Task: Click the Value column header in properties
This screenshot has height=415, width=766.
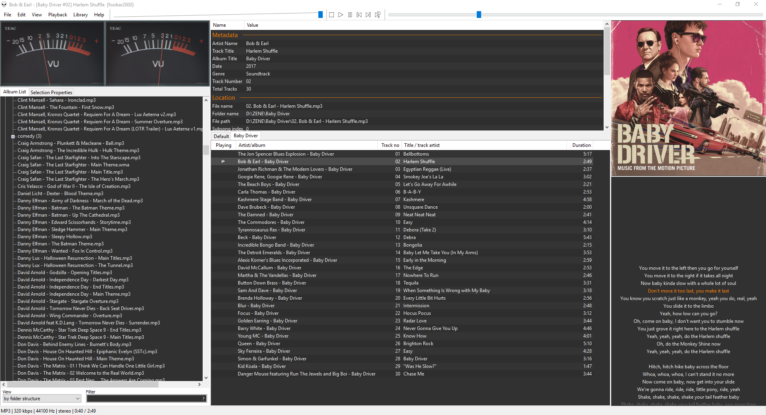Action: [423, 25]
